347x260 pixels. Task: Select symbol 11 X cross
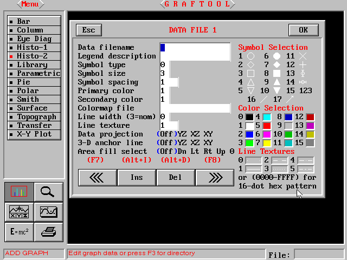click(303, 56)
